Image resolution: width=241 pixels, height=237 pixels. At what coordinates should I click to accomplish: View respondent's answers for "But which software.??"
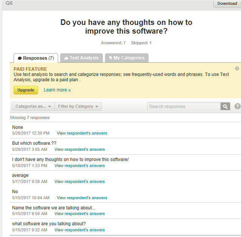pos(80,149)
